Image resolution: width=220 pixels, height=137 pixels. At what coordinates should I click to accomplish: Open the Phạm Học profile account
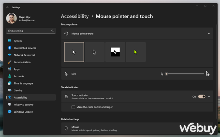(x=21, y=18)
